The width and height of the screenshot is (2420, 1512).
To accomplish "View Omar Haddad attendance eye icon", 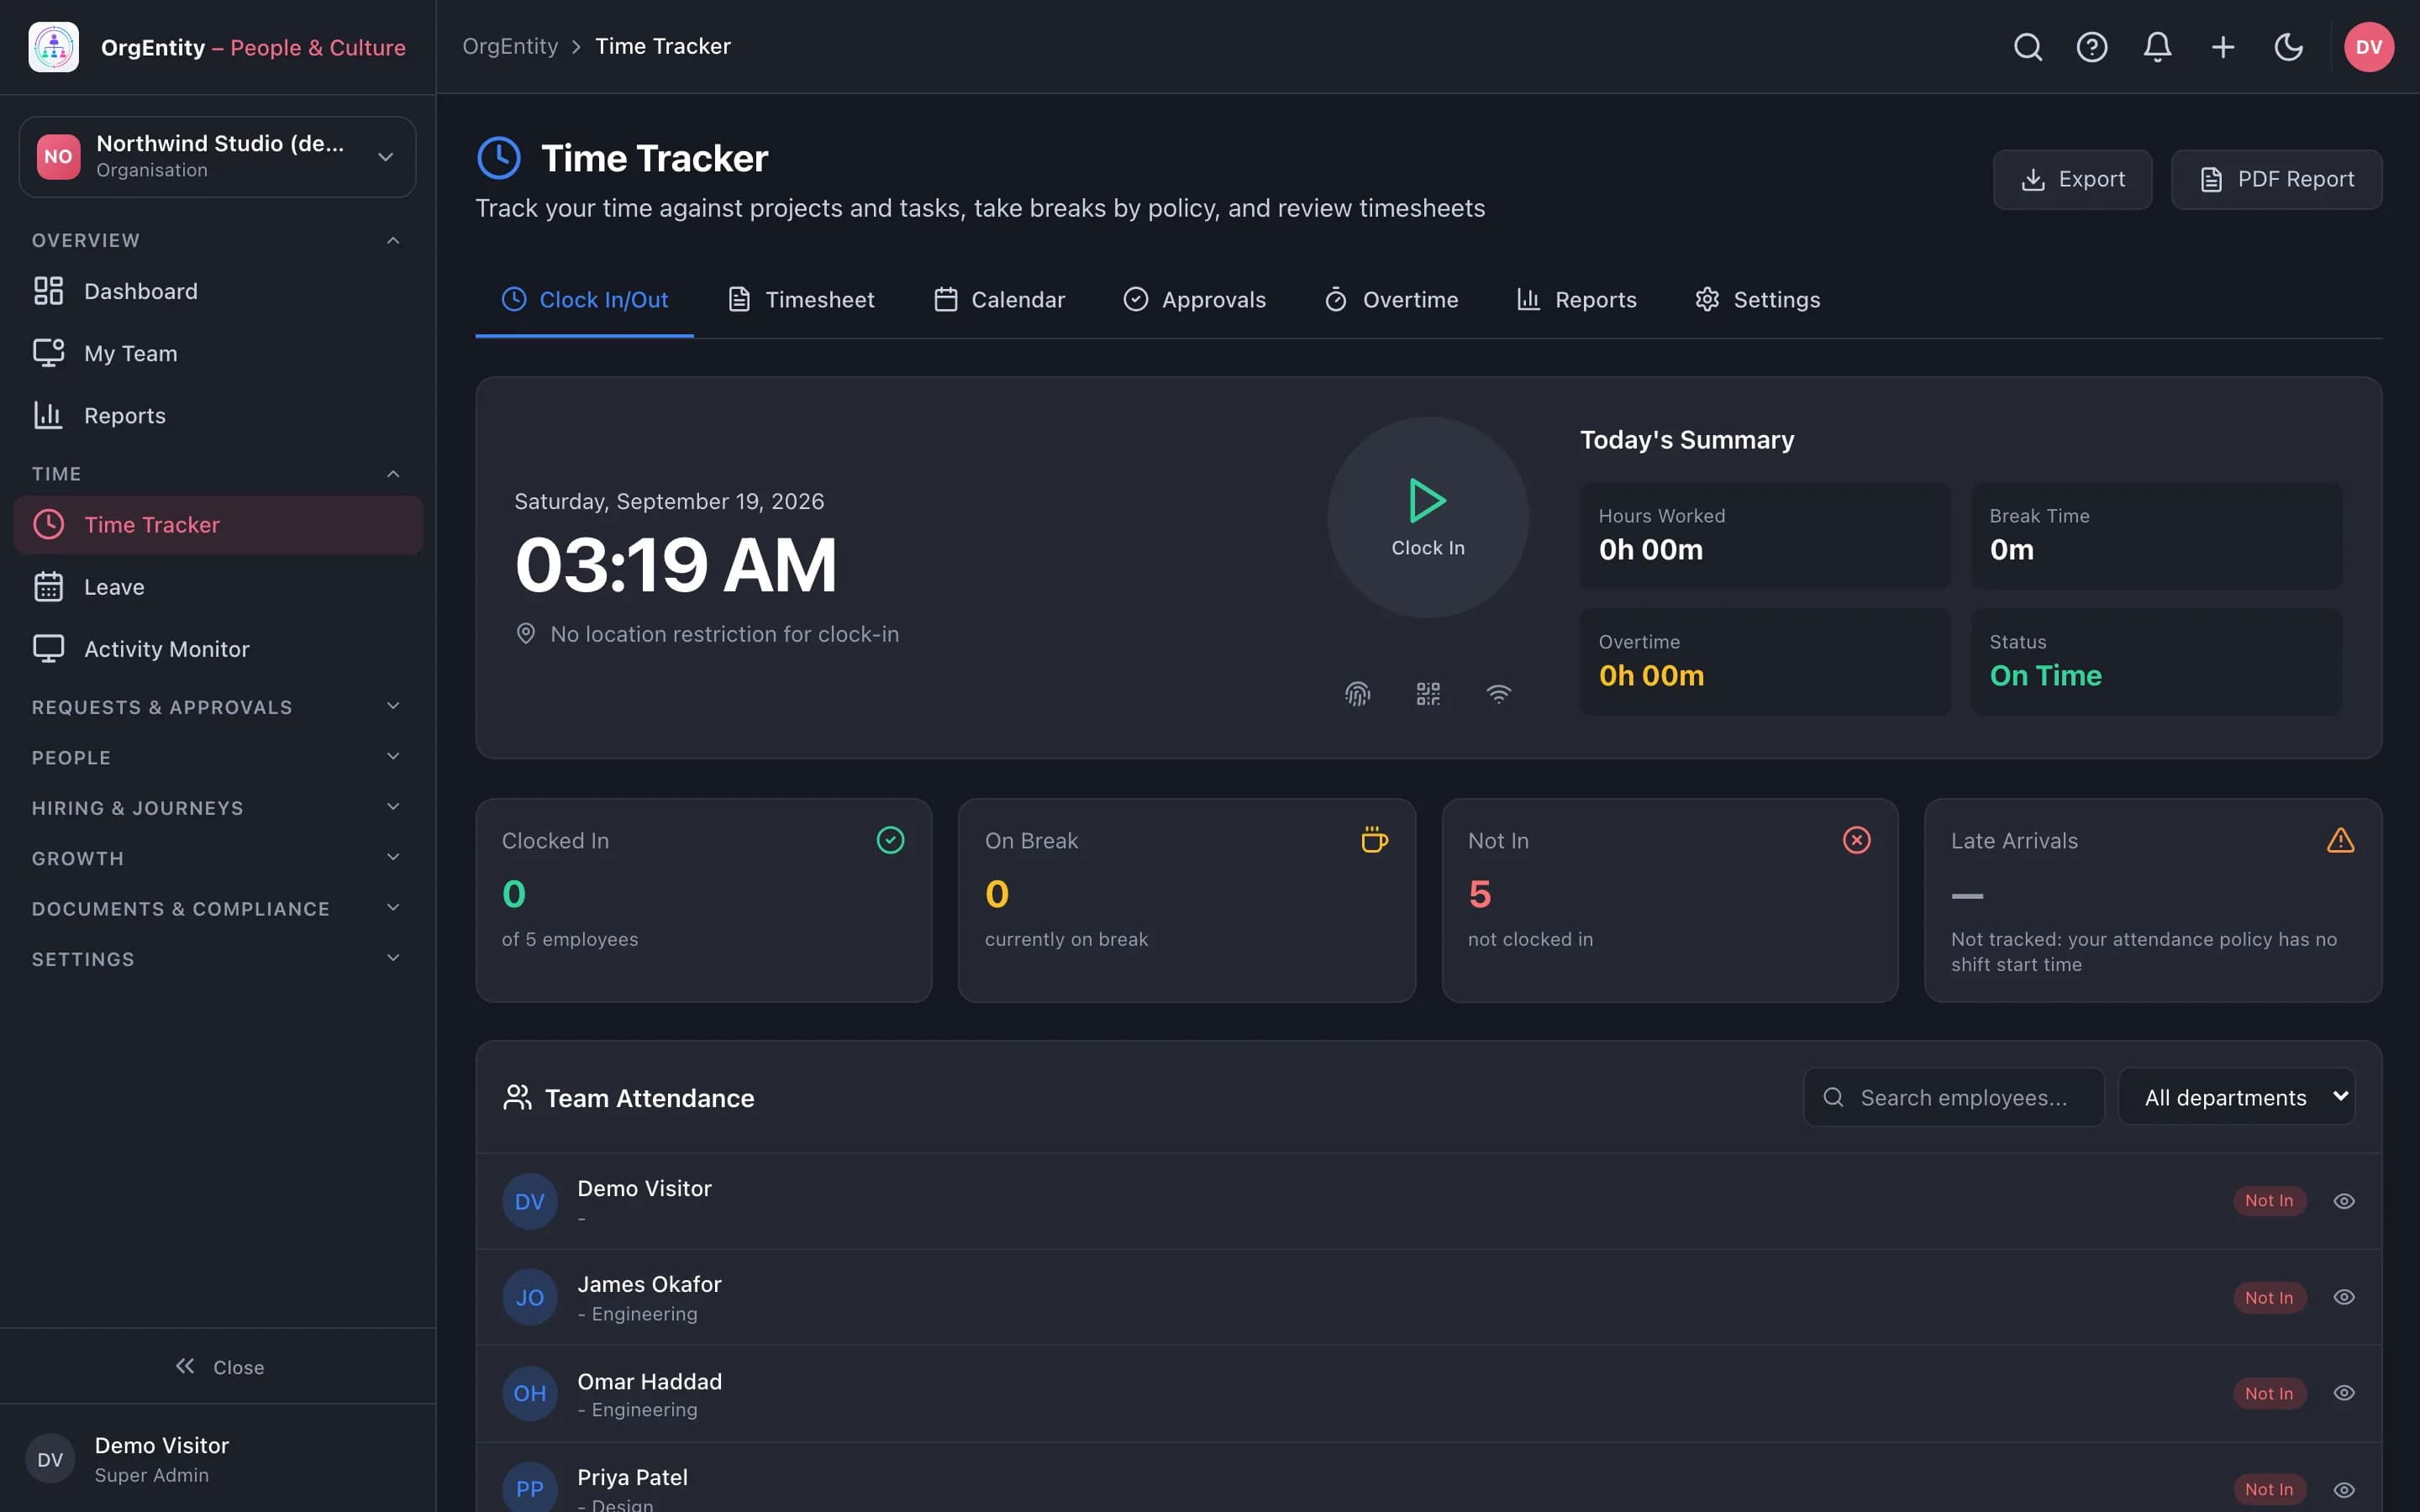I will pyautogui.click(x=2344, y=1393).
